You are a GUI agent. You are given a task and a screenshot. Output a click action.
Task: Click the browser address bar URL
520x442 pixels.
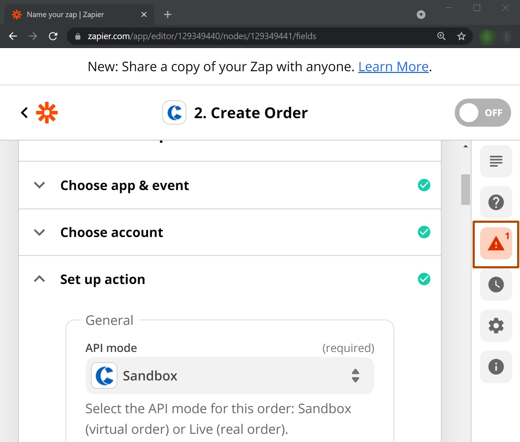pyautogui.click(x=202, y=36)
